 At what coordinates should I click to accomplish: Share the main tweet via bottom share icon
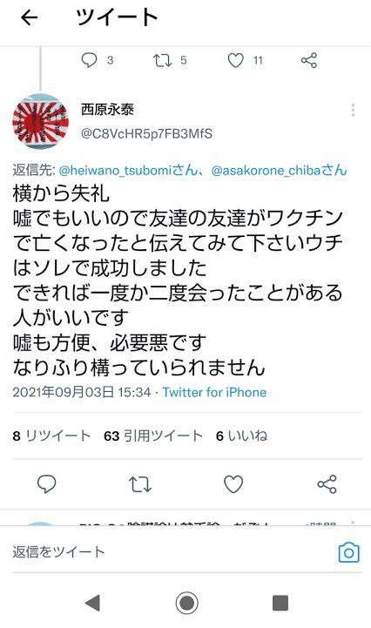coord(327,484)
